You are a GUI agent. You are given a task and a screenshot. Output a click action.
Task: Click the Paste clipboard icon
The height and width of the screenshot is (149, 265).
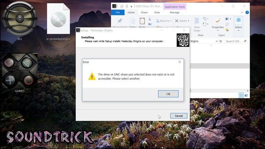142,21
